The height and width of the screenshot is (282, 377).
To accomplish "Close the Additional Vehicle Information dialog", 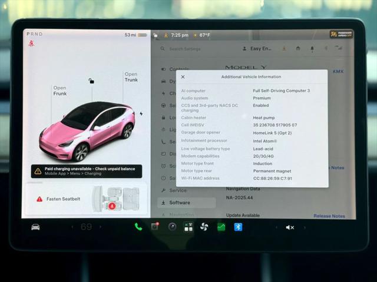I will 183,77.
